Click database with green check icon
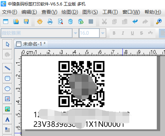165x136 pixels. (81, 21)
